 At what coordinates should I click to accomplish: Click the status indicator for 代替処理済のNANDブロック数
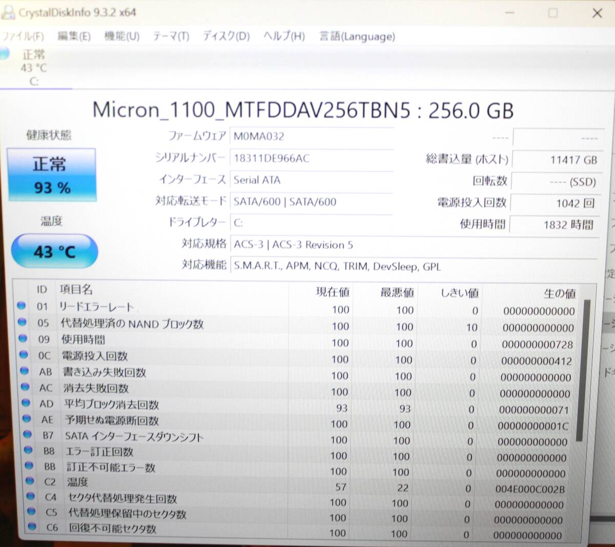(22, 323)
